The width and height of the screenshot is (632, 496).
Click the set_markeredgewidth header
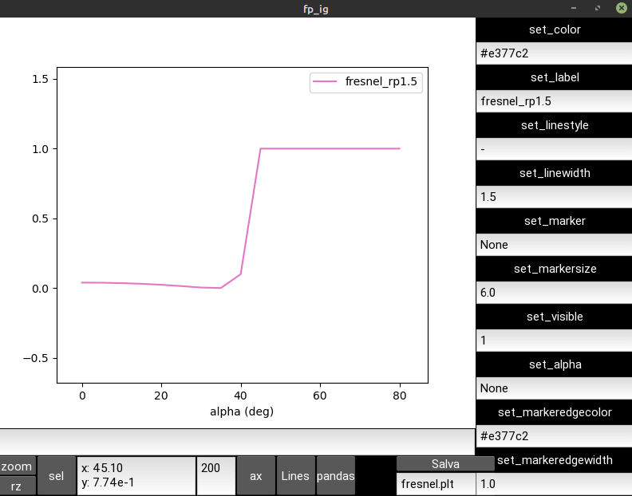point(555,460)
